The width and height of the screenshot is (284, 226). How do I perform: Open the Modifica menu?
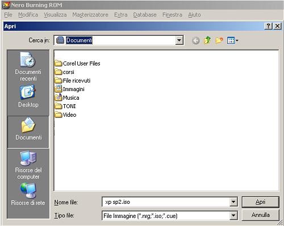[x=28, y=15]
